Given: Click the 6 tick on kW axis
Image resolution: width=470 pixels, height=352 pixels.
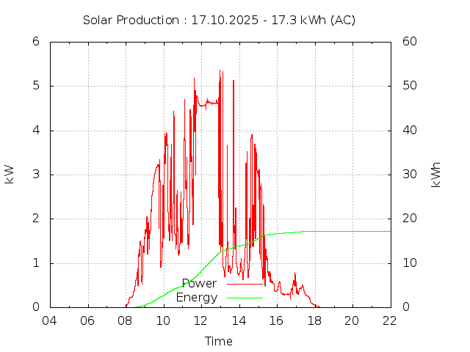Looking at the screenshot, I should point(35,42).
